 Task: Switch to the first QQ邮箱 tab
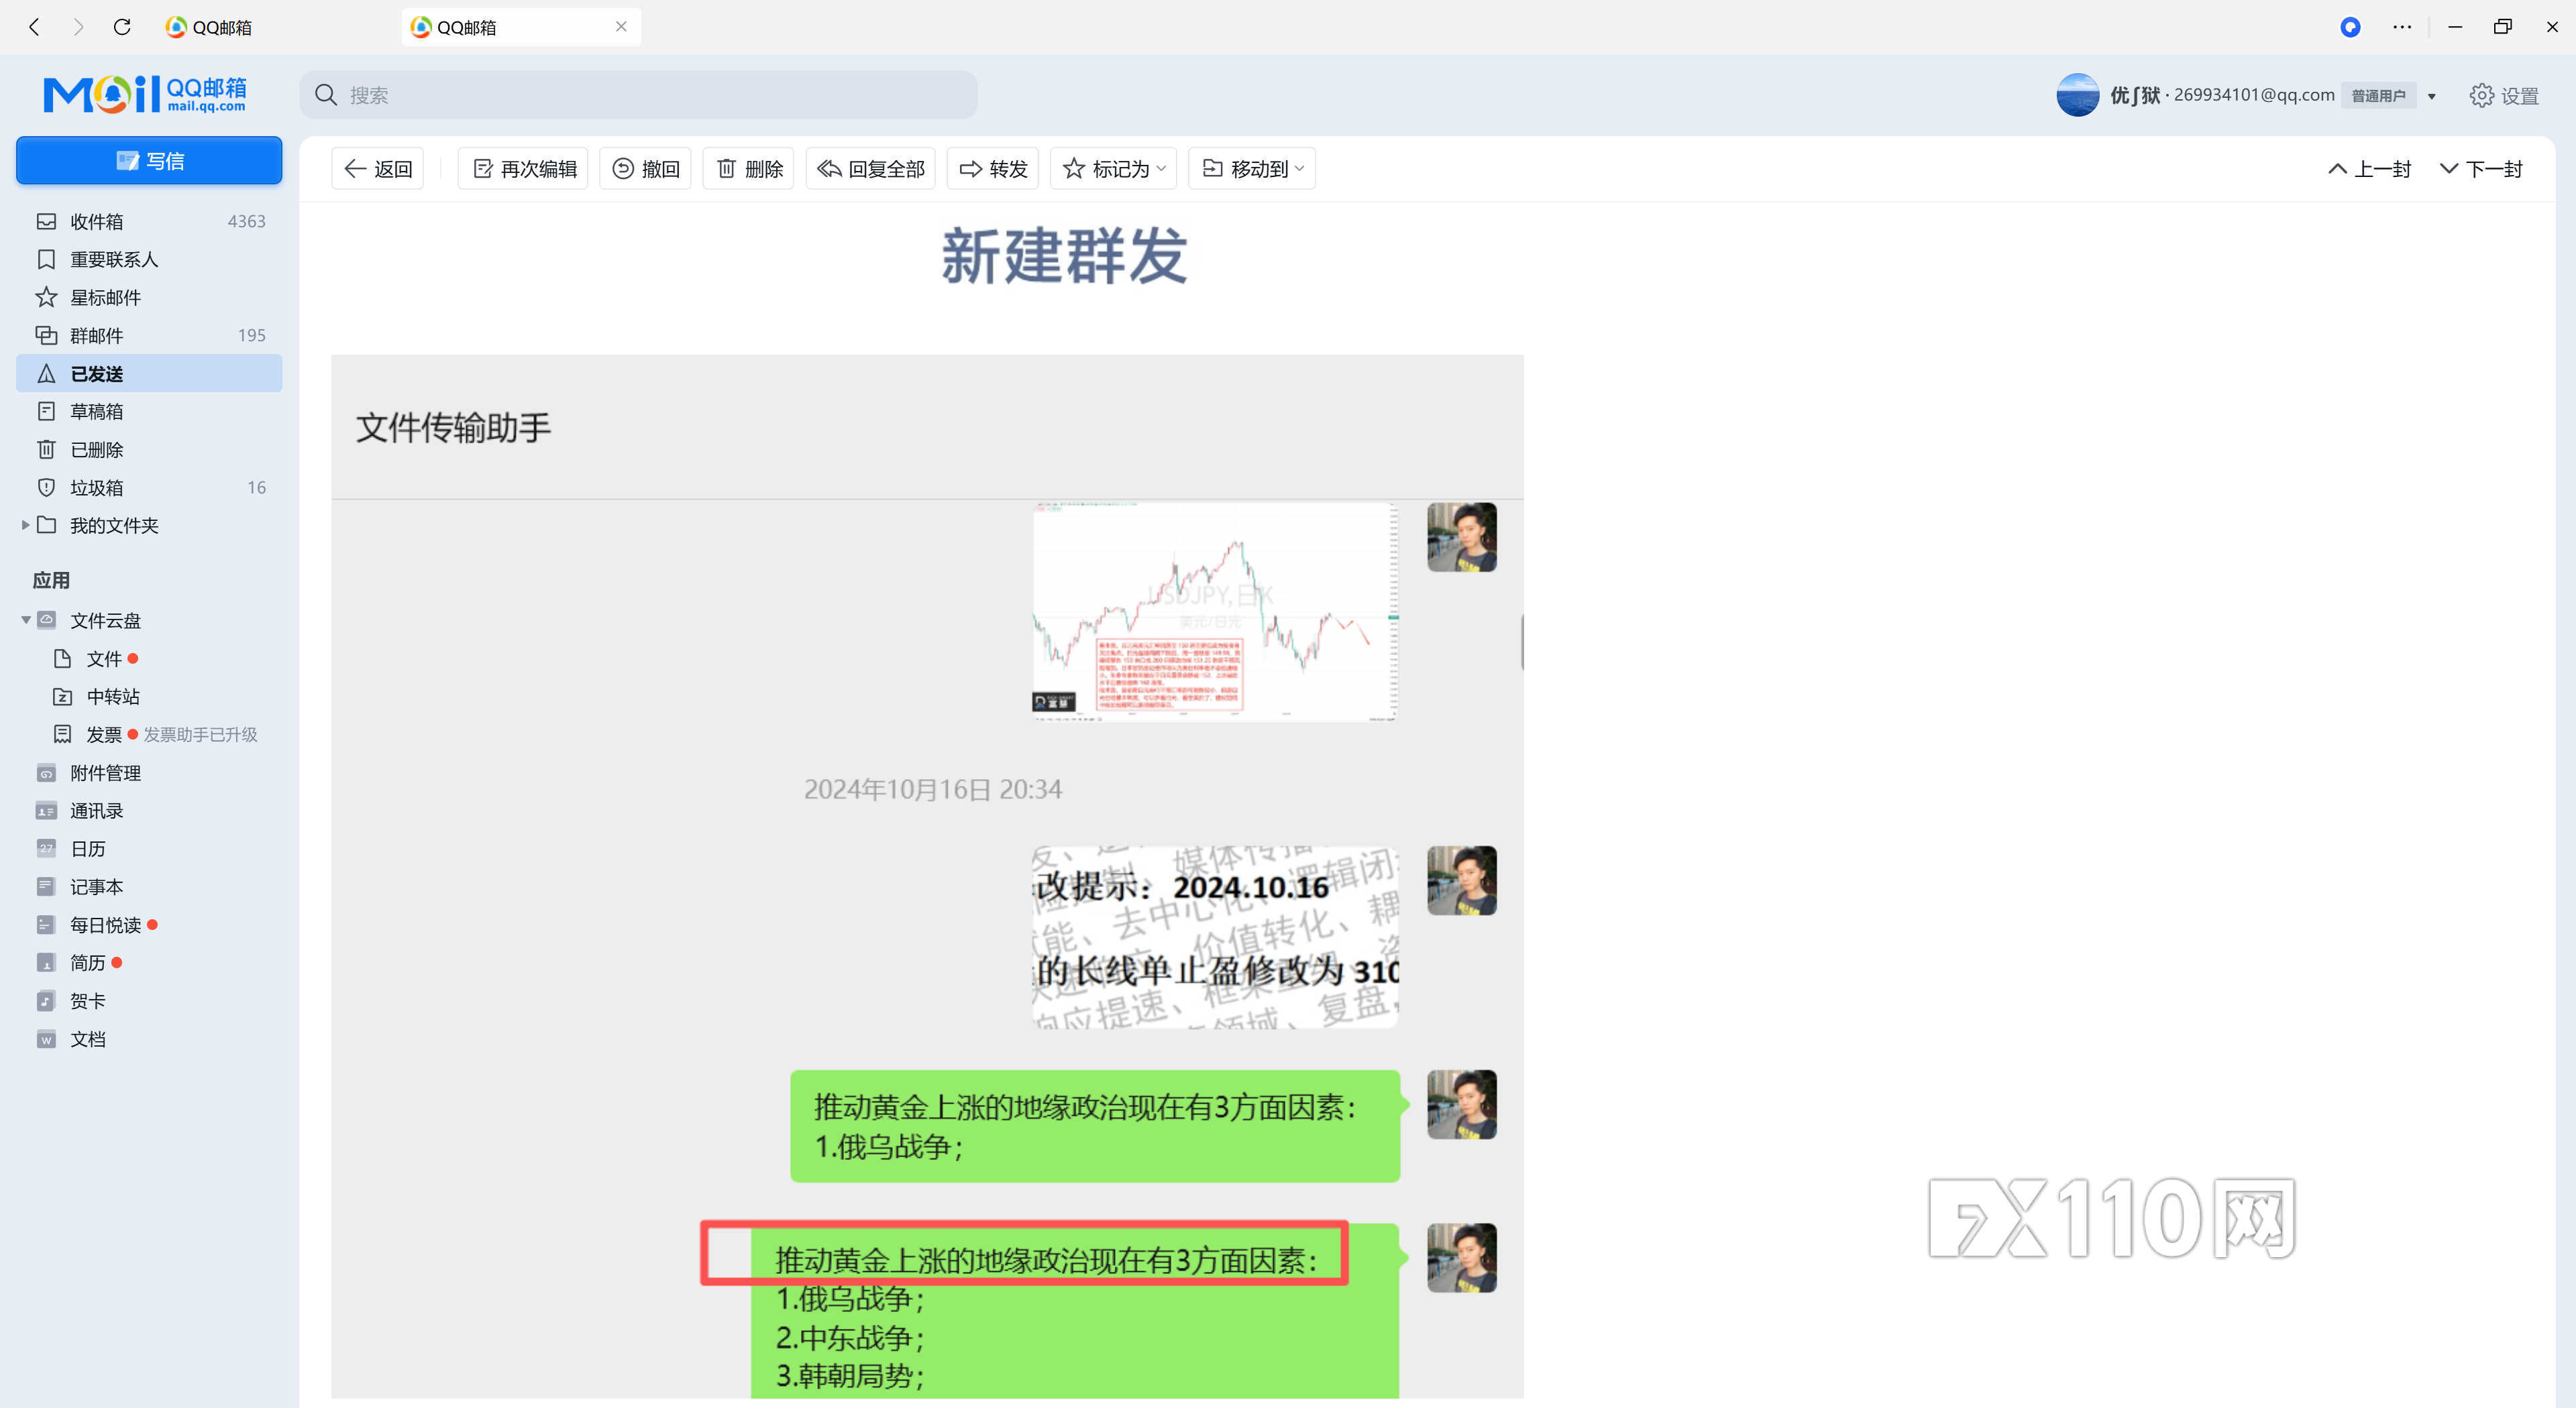click(209, 27)
